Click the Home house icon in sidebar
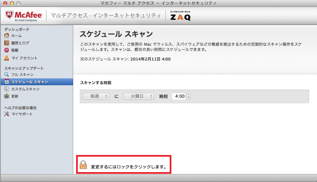This screenshot has height=182, width=317. click(x=7, y=36)
